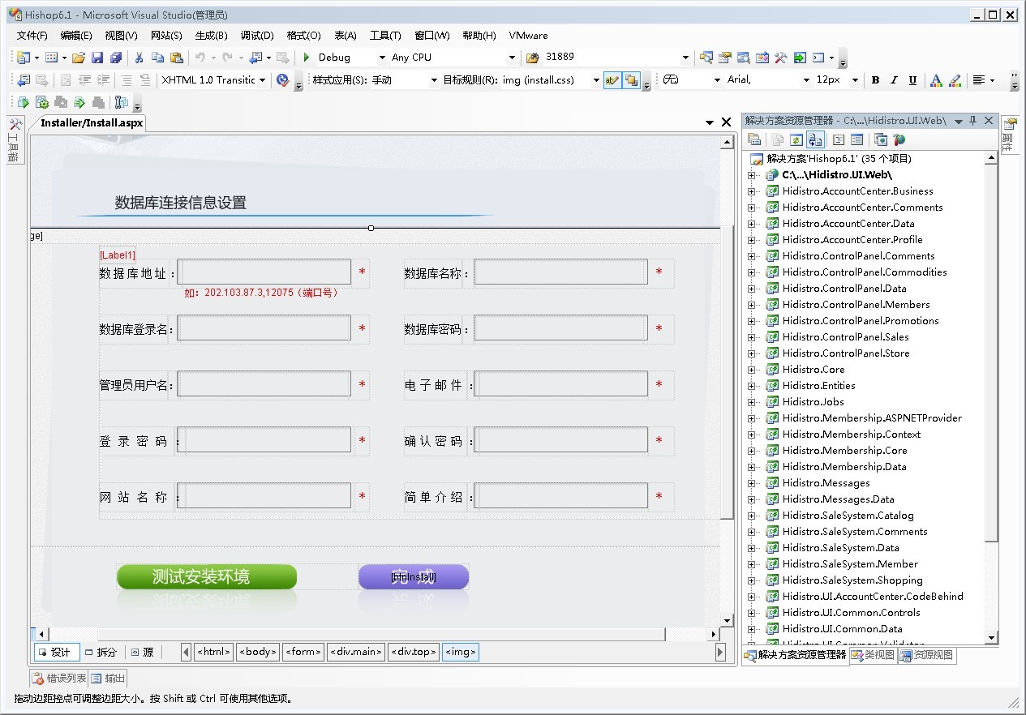Start debugging with green play arrow
This screenshot has width=1026, height=715.
click(307, 58)
